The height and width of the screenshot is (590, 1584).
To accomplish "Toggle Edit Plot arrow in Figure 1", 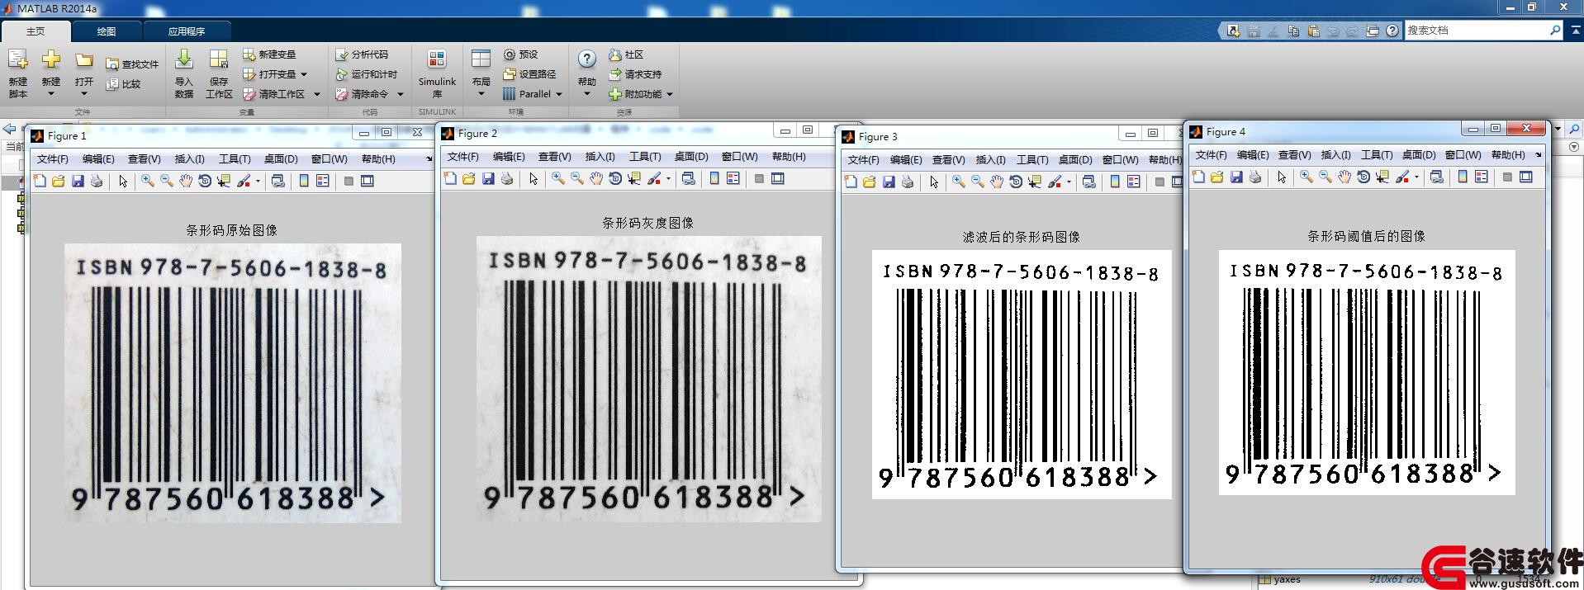I will [123, 181].
